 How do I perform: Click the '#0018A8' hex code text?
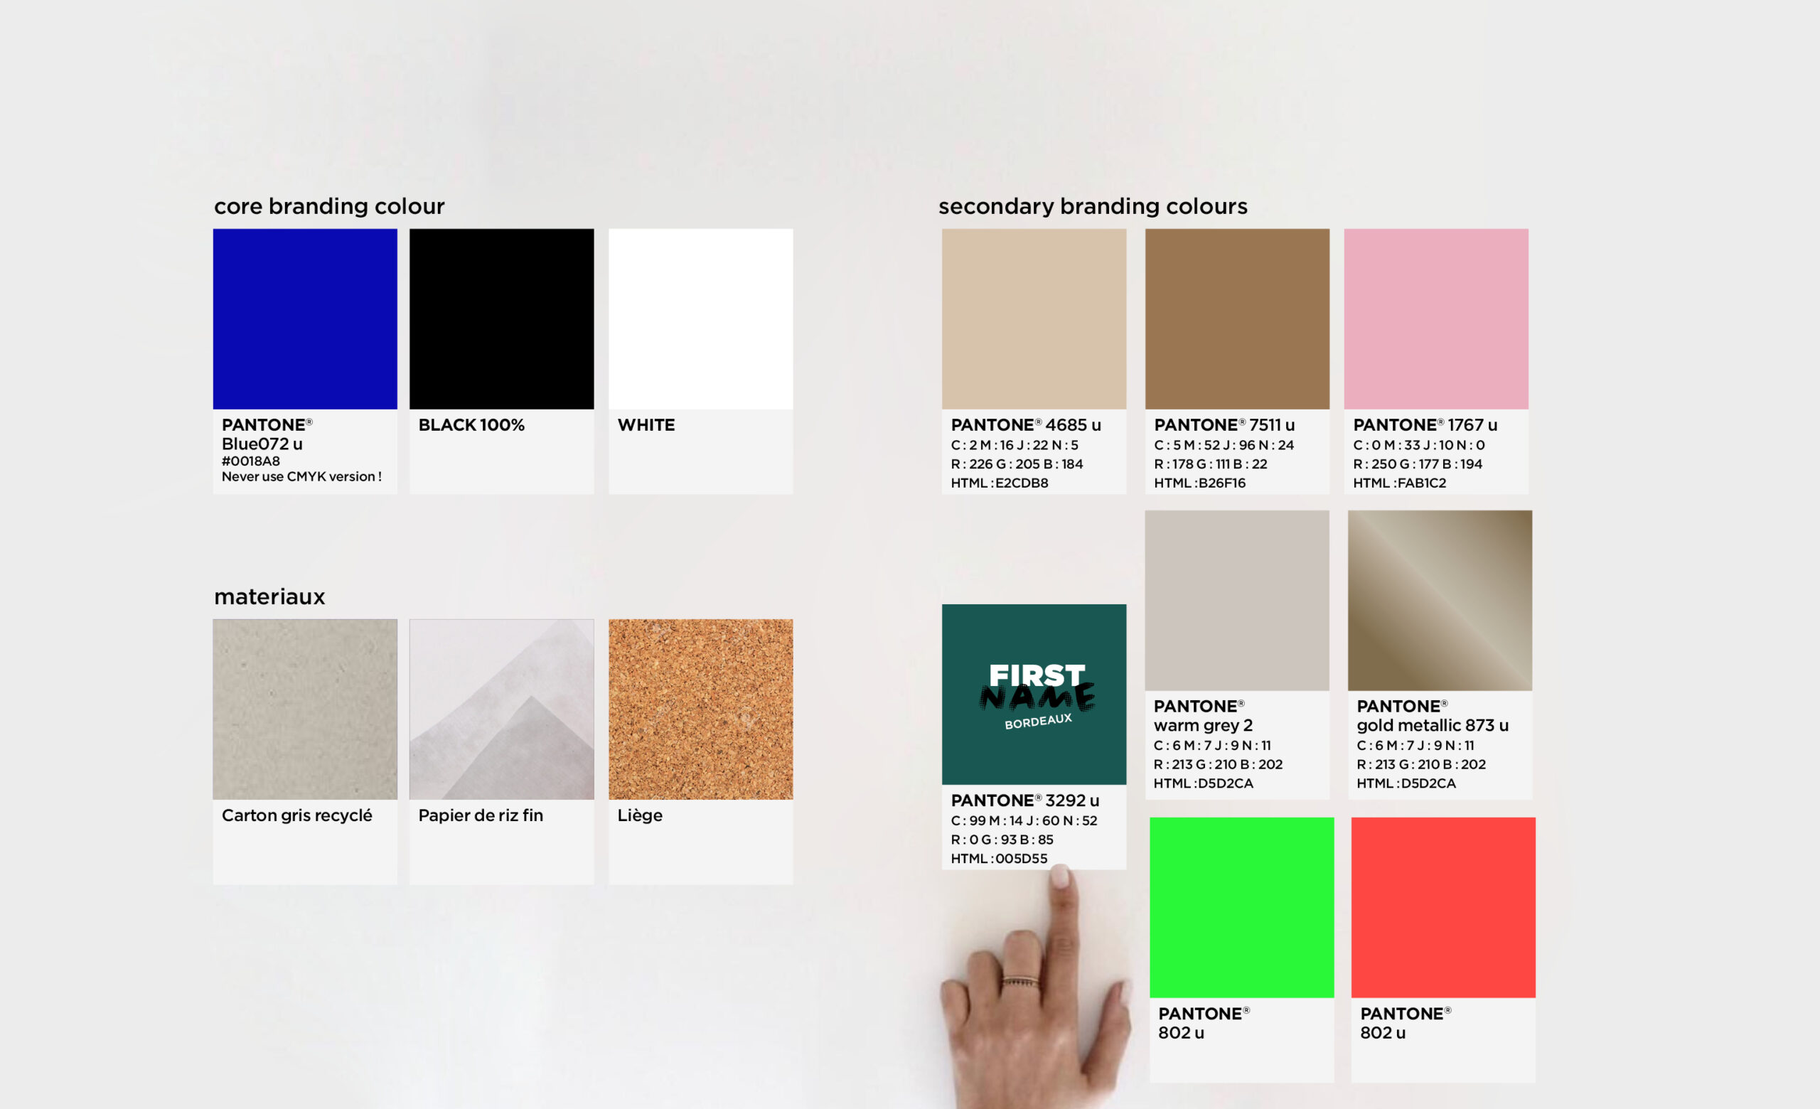(x=251, y=461)
